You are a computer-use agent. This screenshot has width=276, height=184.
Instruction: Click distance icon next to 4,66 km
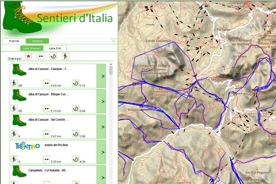tap(46, 83)
